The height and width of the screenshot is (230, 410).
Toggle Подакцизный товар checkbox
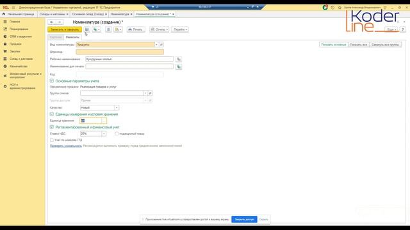[x=117, y=134]
